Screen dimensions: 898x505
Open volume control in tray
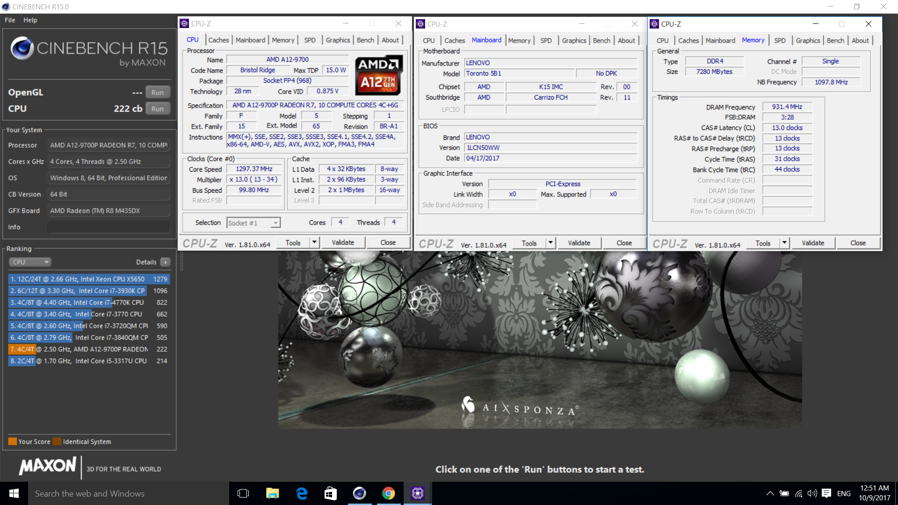[x=812, y=493]
